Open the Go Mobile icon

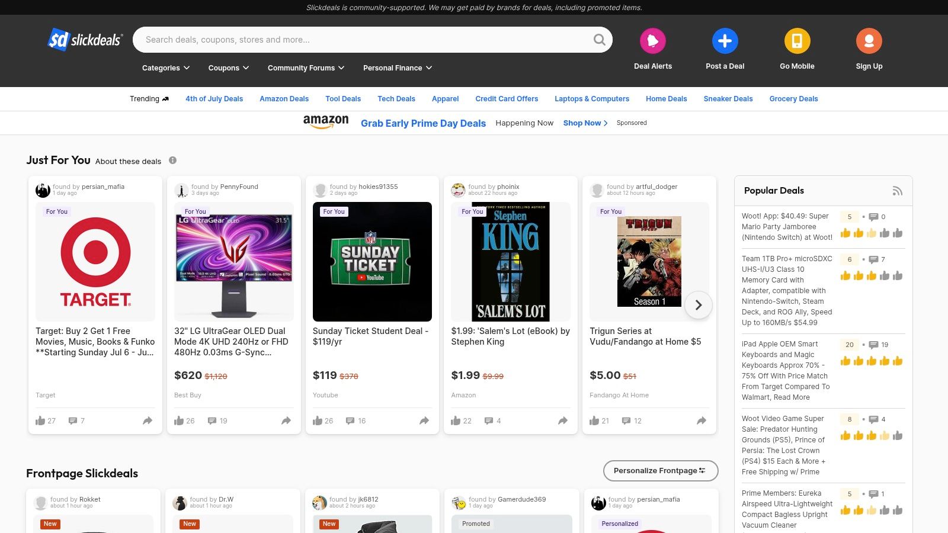(x=798, y=41)
